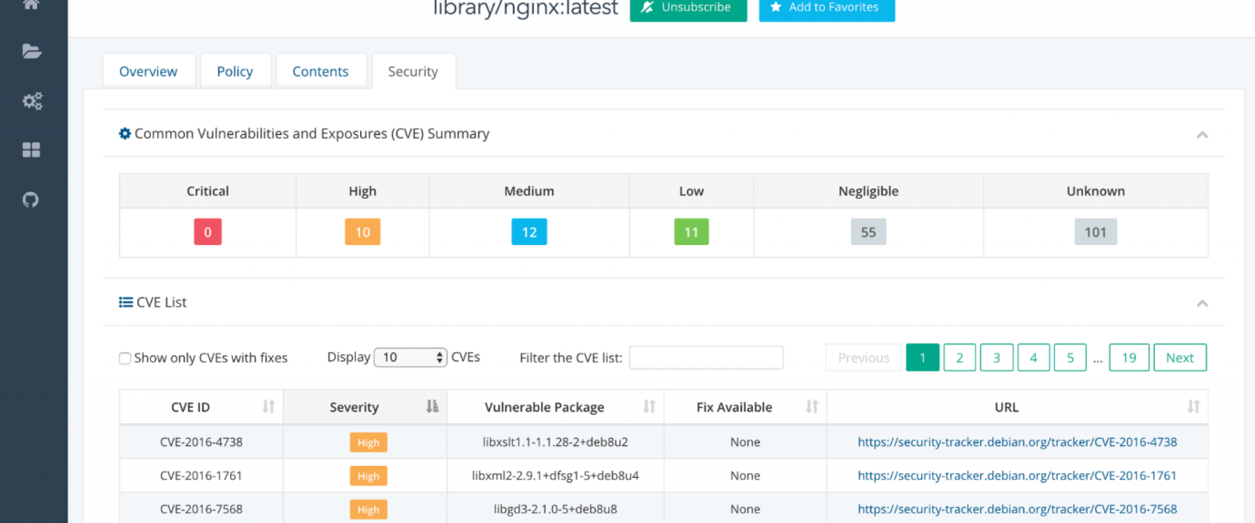Click the Previous page button

click(x=863, y=358)
